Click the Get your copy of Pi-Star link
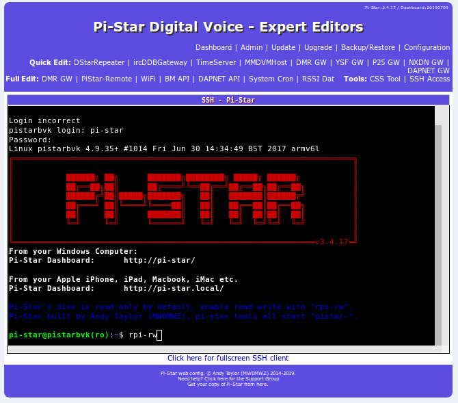 (228, 385)
